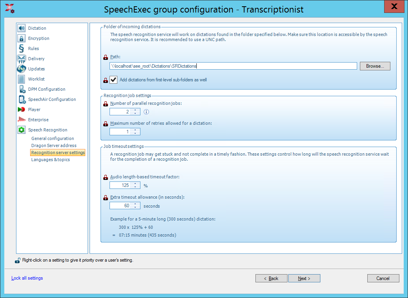
Task: Select Recognition server settings sub-item
Action: (x=58, y=153)
